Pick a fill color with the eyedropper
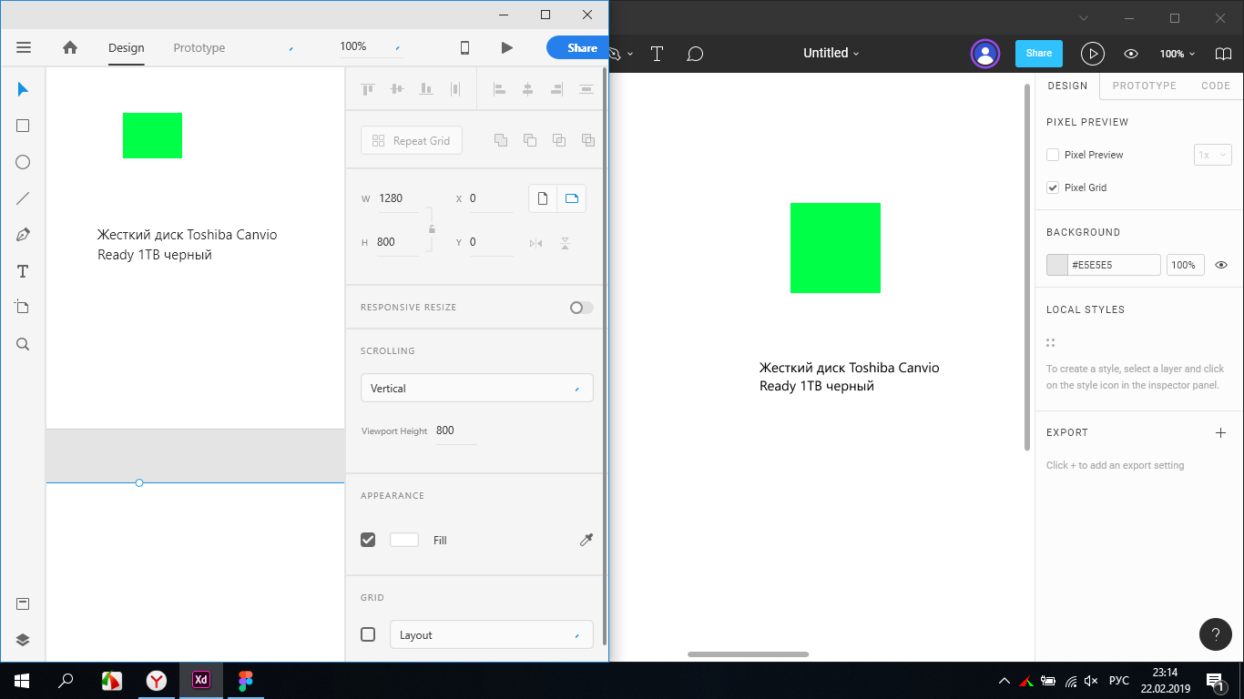 (586, 540)
